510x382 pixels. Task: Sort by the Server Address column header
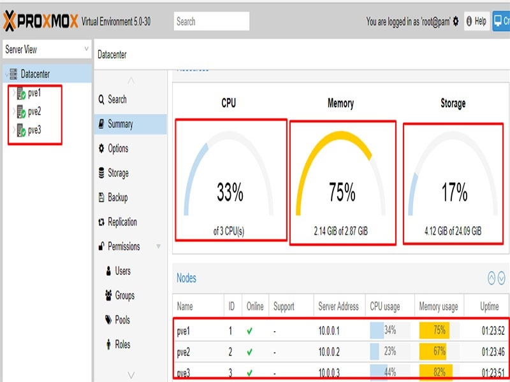pyautogui.click(x=340, y=306)
